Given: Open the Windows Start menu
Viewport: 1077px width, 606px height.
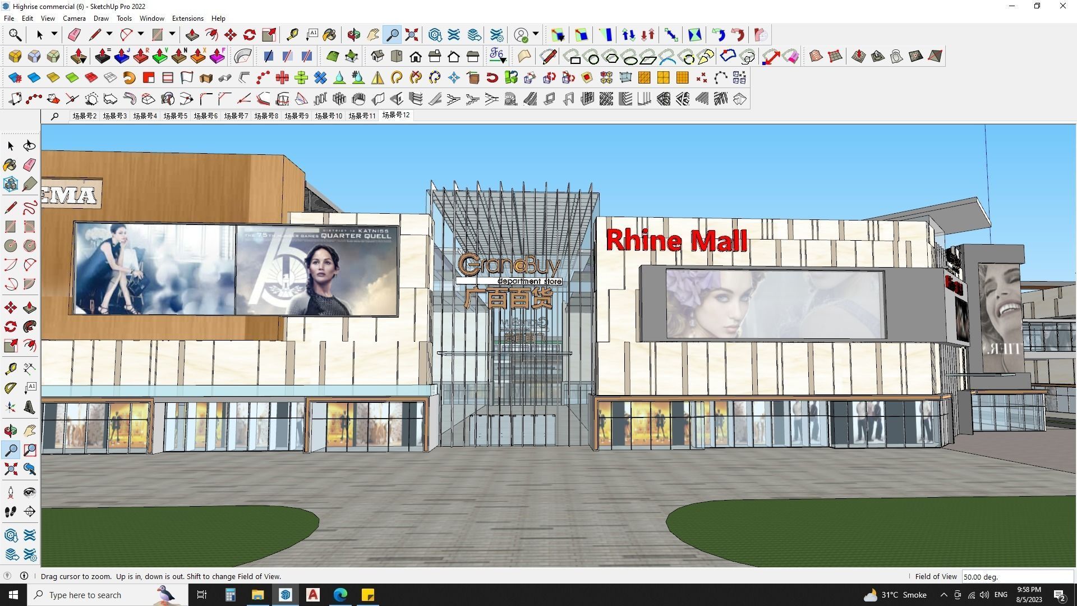Looking at the screenshot, I should pos(13,595).
